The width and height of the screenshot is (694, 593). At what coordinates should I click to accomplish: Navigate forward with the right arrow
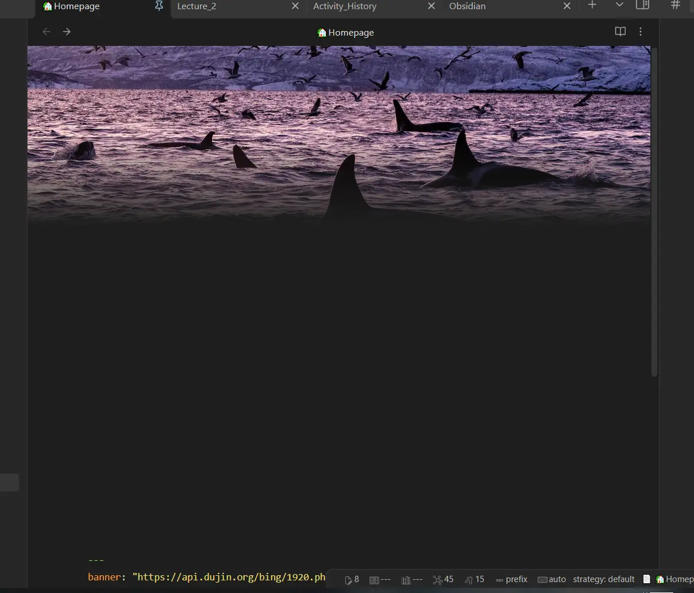67,32
